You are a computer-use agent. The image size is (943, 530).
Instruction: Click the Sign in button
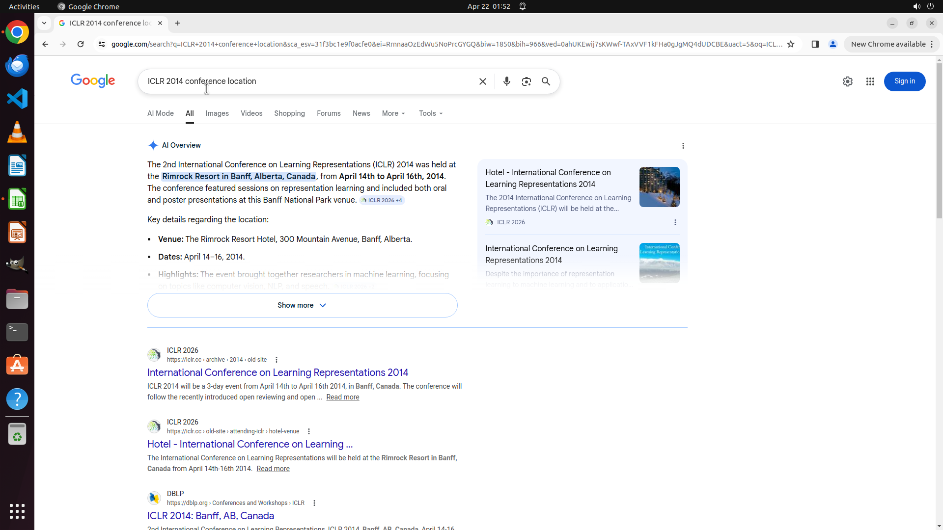tap(904, 81)
